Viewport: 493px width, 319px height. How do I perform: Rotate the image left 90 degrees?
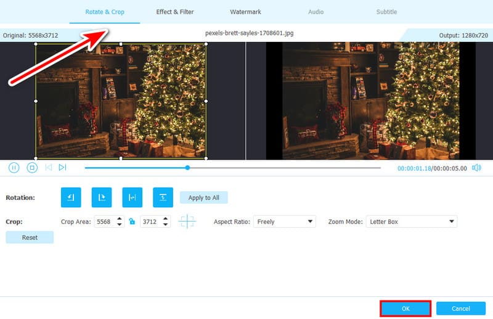point(71,197)
